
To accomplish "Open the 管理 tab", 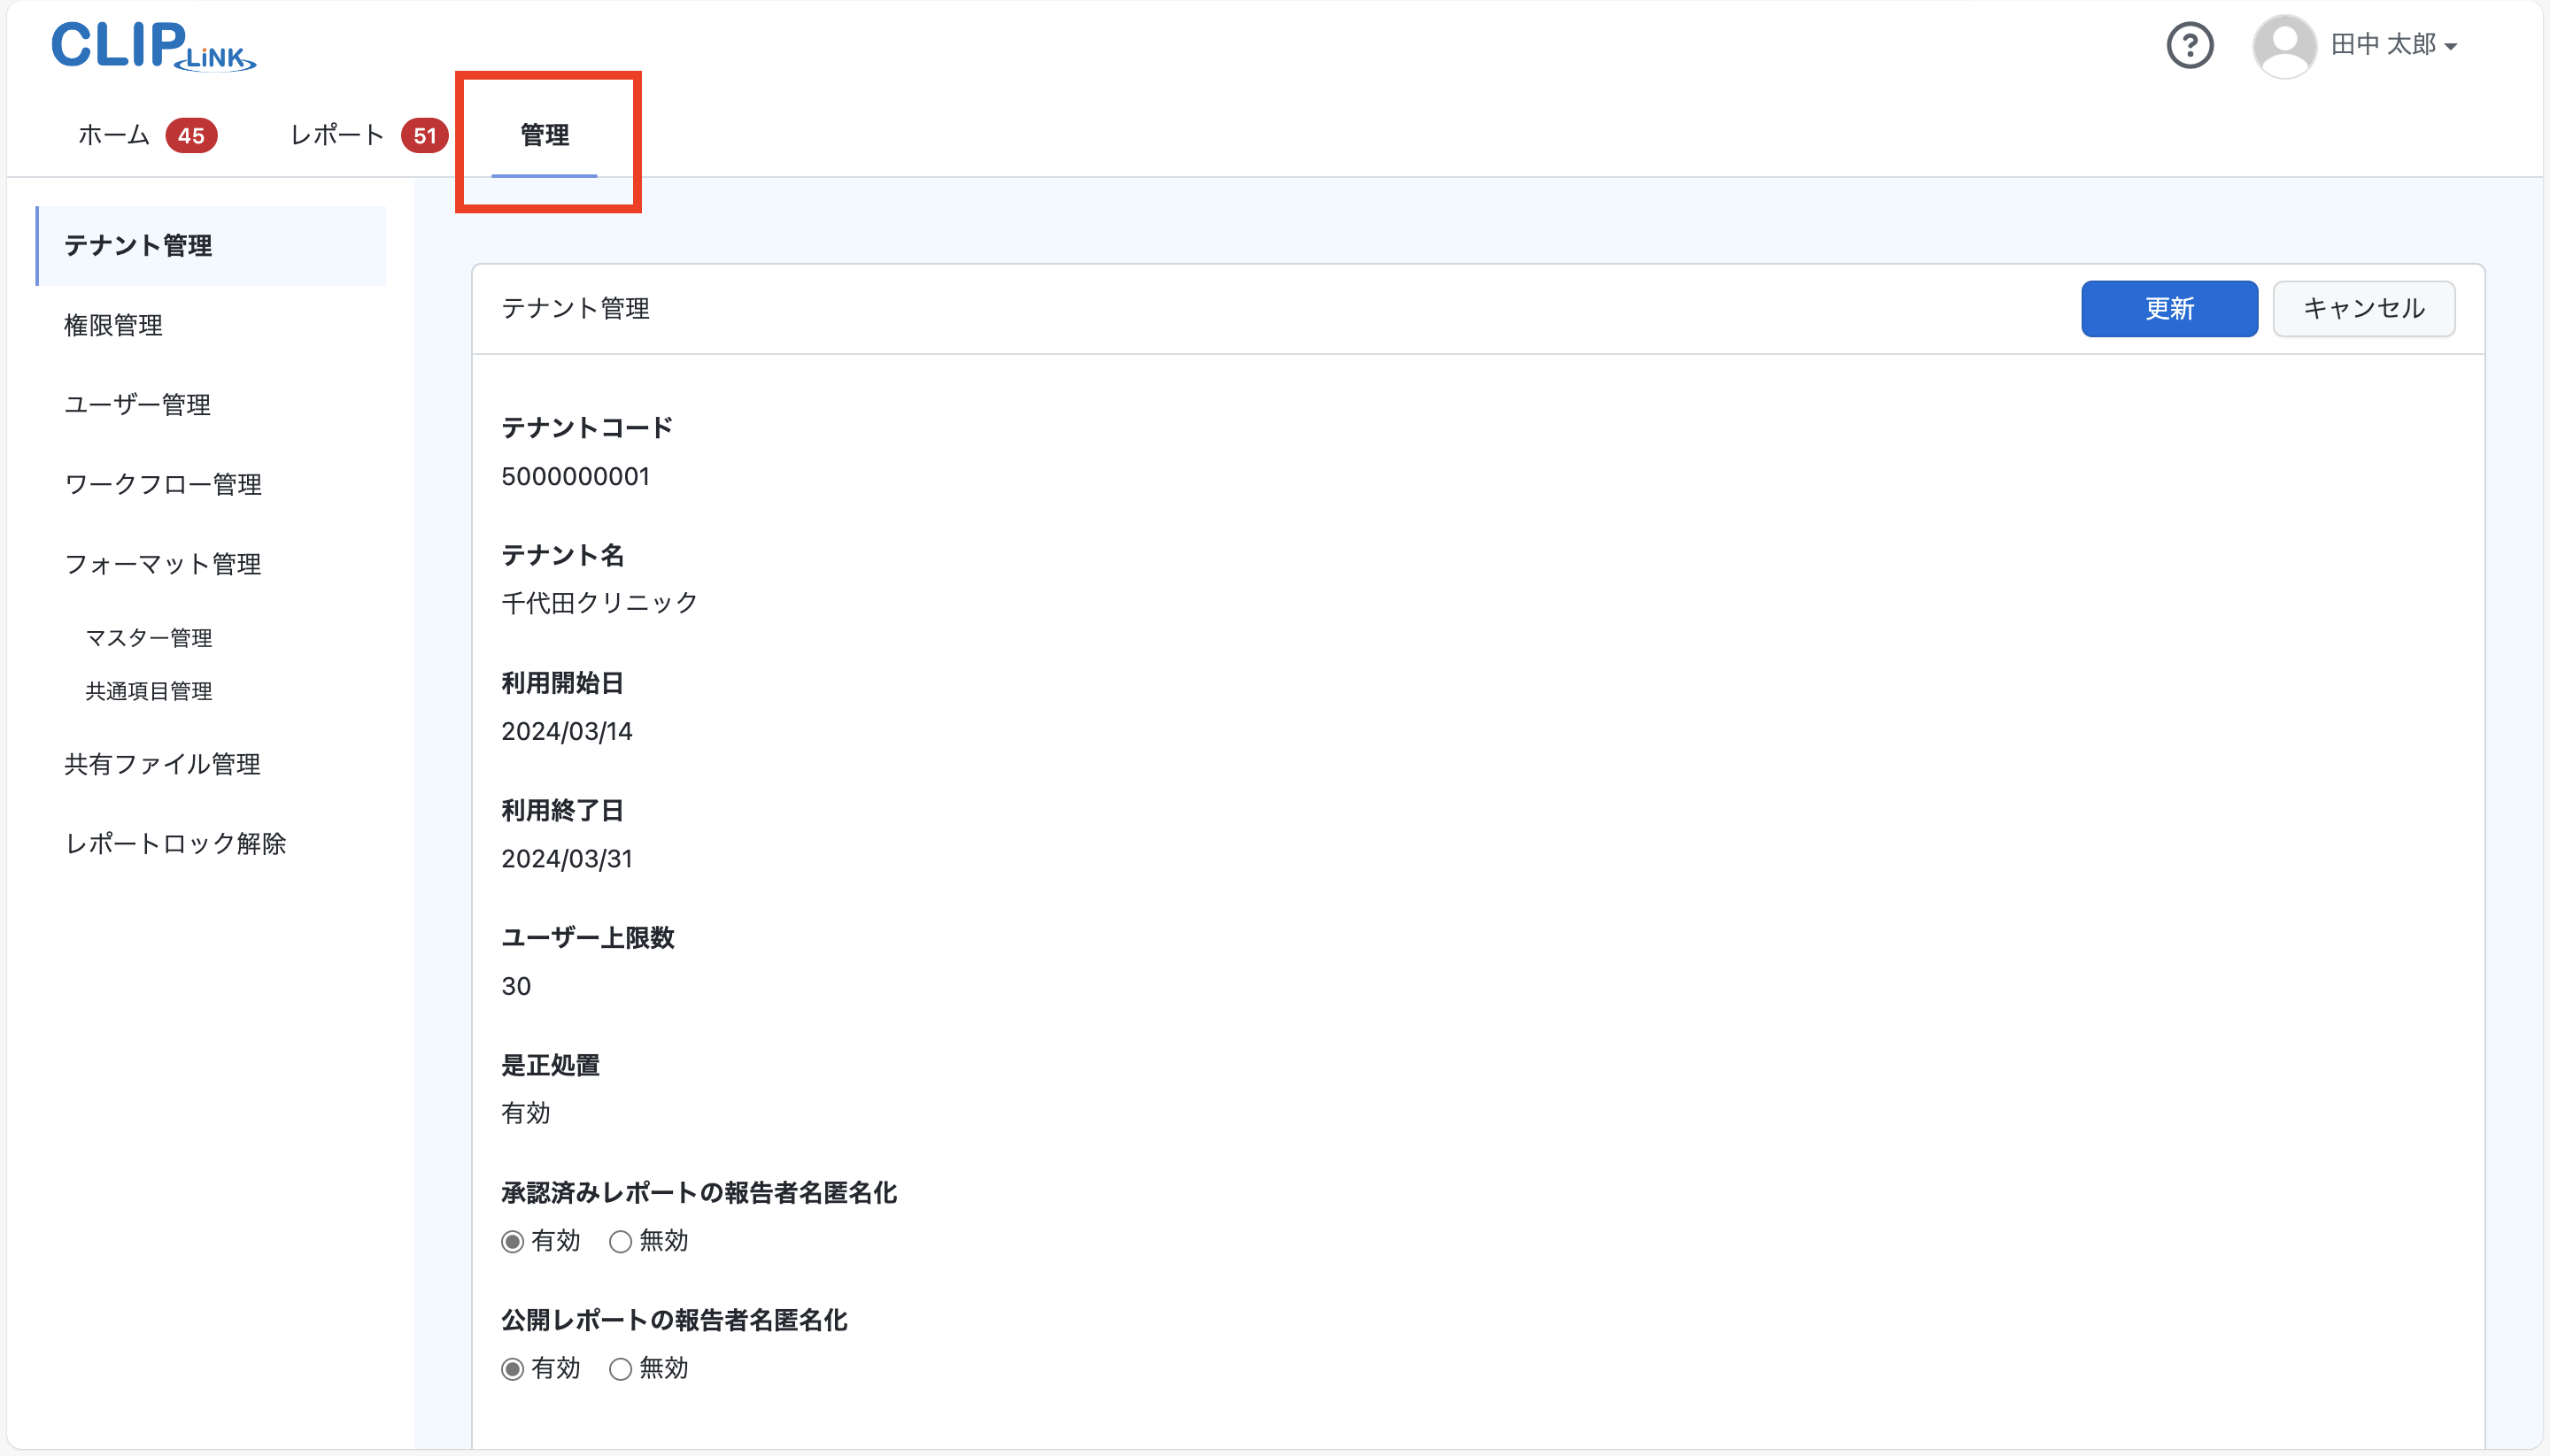I will pyautogui.click(x=545, y=136).
